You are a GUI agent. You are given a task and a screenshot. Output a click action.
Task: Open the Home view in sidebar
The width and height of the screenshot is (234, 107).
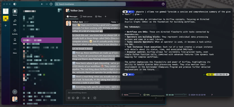tap(15, 11)
